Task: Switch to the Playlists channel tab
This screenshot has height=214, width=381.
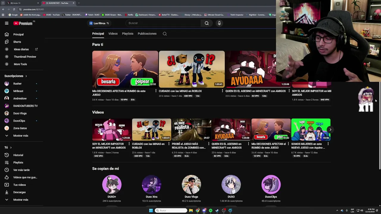Action: [127, 34]
